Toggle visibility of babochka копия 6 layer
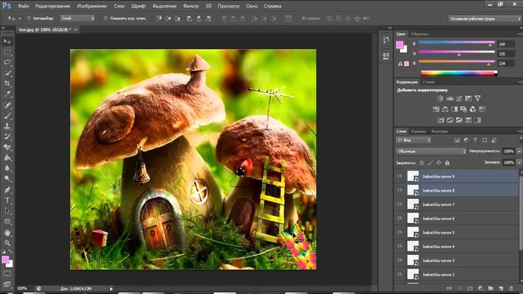This screenshot has width=523, height=294. click(x=400, y=218)
